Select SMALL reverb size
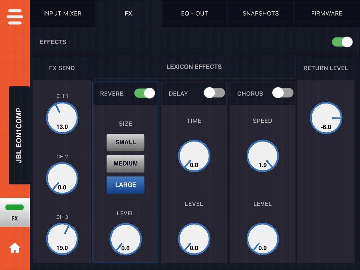The height and width of the screenshot is (270, 360). pos(125,142)
